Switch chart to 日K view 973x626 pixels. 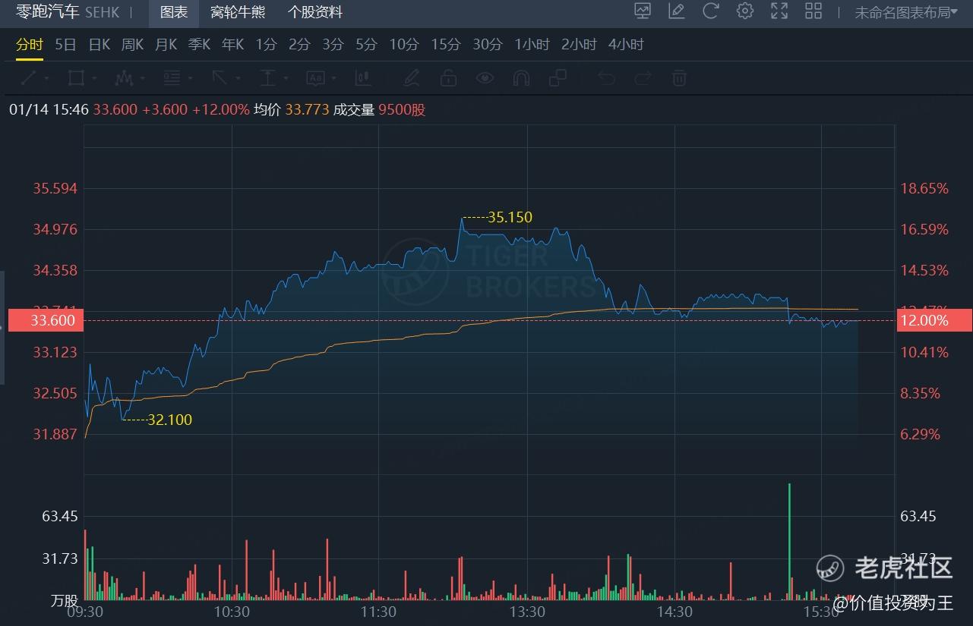pyautogui.click(x=99, y=44)
